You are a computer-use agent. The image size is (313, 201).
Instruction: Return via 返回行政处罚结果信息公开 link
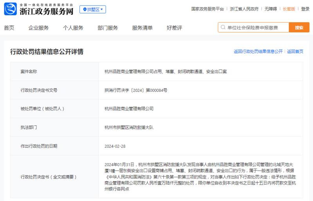(258, 52)
